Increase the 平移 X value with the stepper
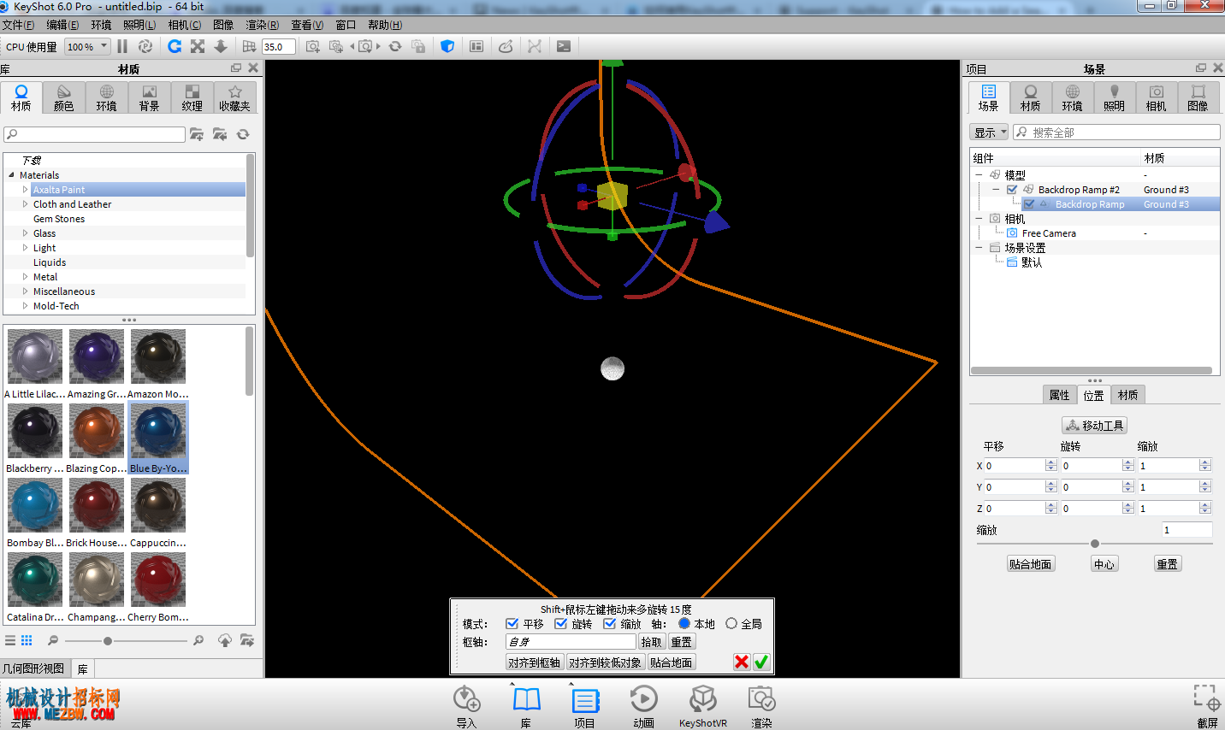This screenshot has height=730, width=1225. tap(1050, 462)
